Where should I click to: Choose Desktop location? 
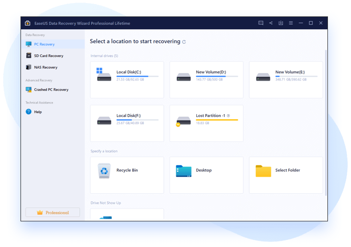click(207, 175)
